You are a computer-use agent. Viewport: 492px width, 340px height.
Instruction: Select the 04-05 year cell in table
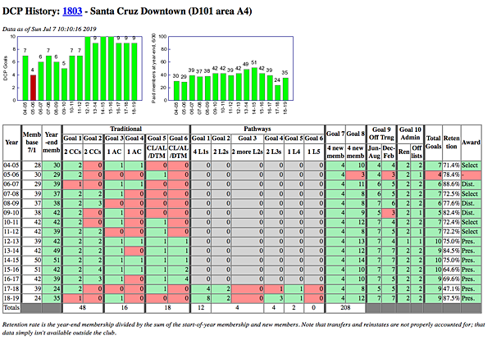coord(11,165)
